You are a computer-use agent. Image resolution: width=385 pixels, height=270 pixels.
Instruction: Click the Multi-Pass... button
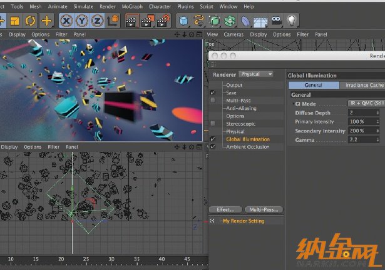(264, 209)
